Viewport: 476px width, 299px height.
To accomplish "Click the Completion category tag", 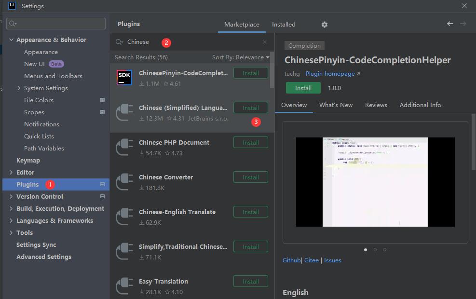I will (x=304, y=45).
